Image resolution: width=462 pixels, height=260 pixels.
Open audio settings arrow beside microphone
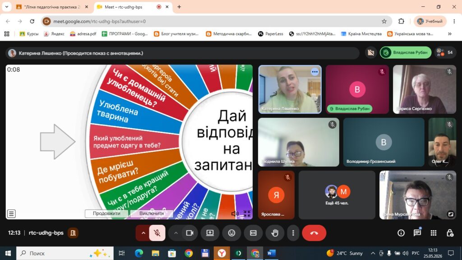tap(143, 233)
